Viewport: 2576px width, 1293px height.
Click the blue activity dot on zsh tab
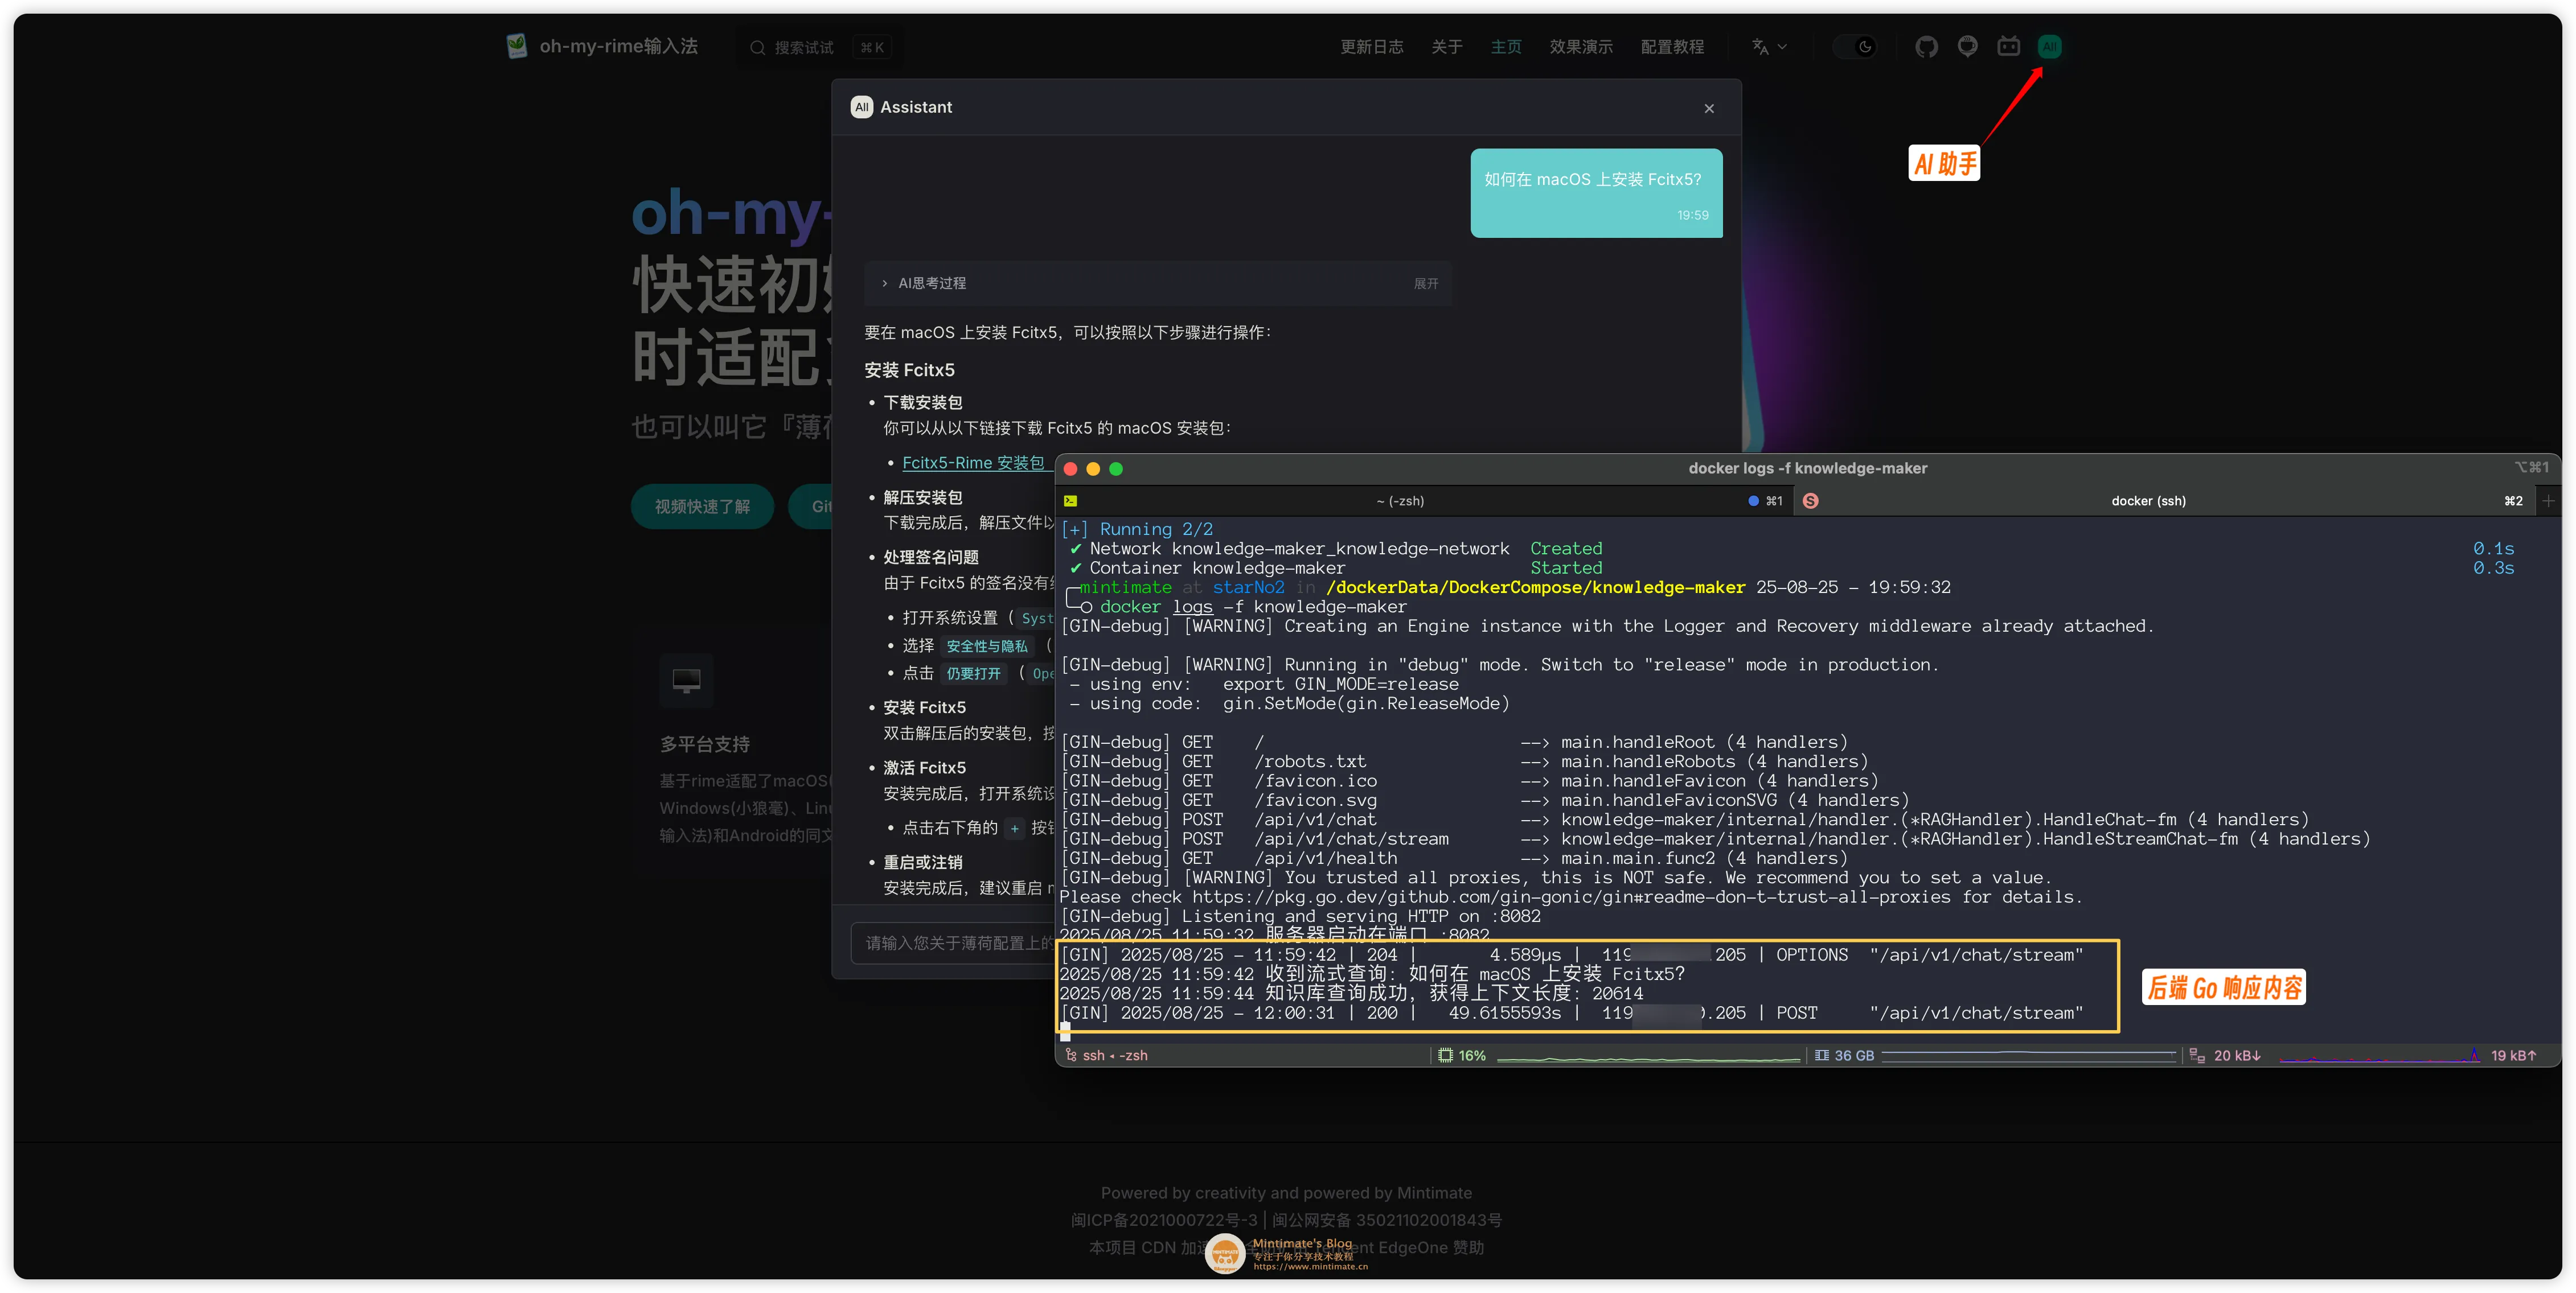coord(1752,501)
